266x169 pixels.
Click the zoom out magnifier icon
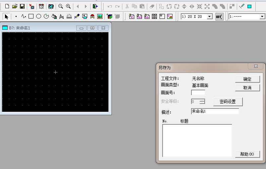coord(61,6)
